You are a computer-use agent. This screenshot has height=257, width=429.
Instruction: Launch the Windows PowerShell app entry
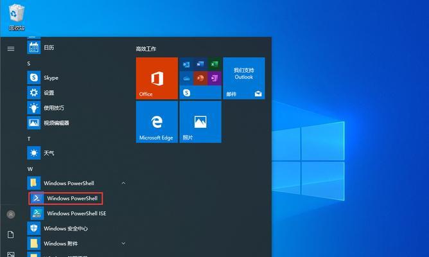(66, 199)
